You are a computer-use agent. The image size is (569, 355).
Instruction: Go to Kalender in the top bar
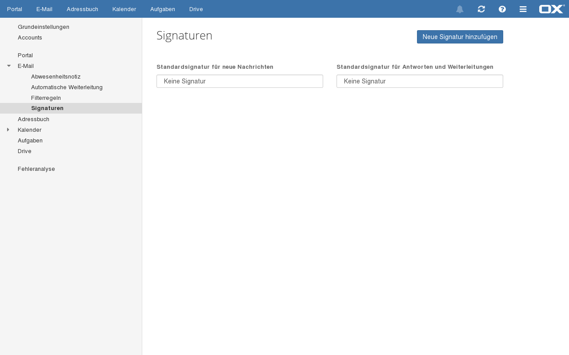click(124, 9)
